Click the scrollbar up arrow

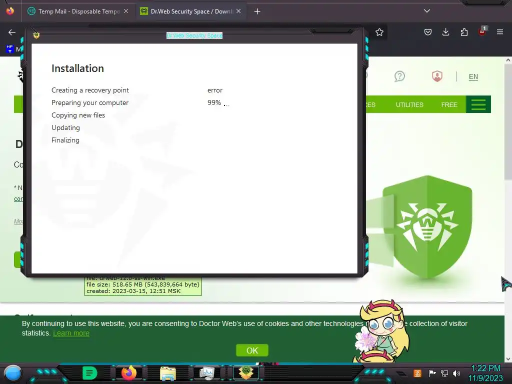coord(508,60)
